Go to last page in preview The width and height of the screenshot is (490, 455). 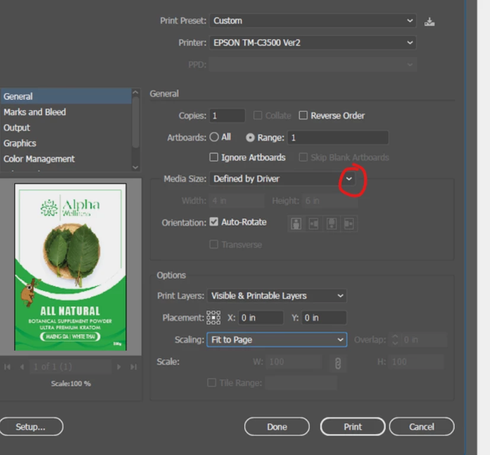[x=133, y=367]
